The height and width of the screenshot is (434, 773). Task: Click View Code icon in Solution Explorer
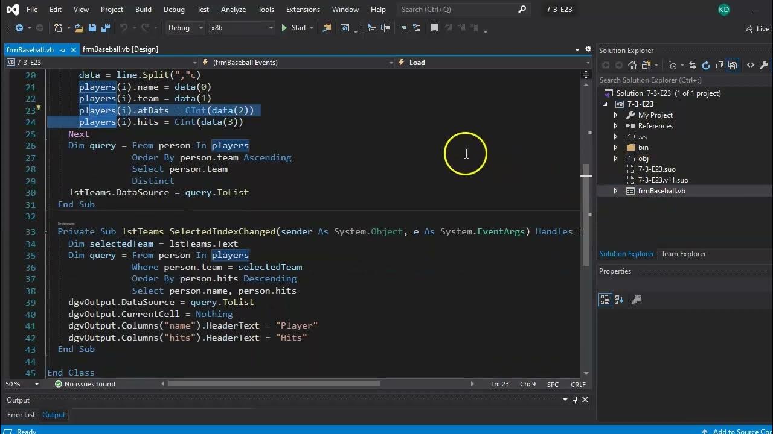click(x=751, y=65)
